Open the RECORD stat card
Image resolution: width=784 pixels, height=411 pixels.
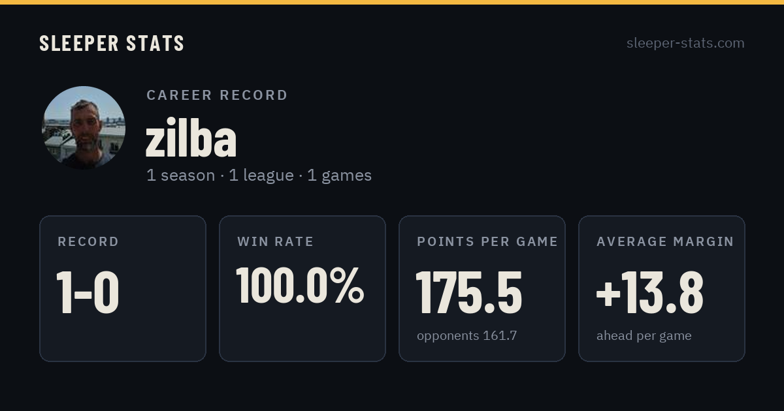pyautogui.click(x=123, y=288)
